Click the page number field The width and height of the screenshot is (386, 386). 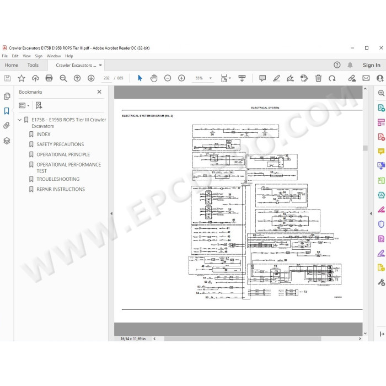pyautogui.click(x=106, y=78)
